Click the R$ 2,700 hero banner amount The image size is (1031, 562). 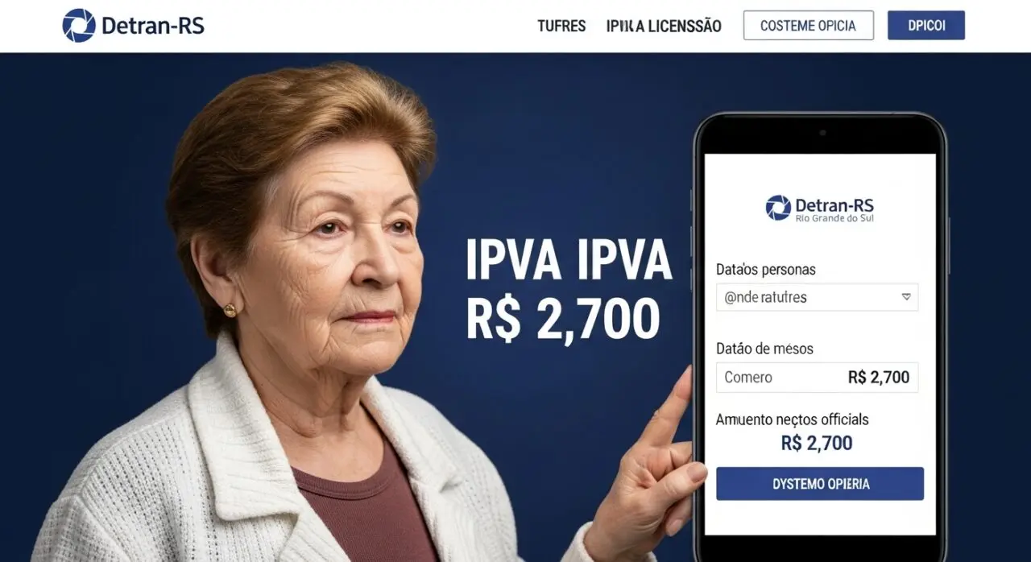pos(563,318)
